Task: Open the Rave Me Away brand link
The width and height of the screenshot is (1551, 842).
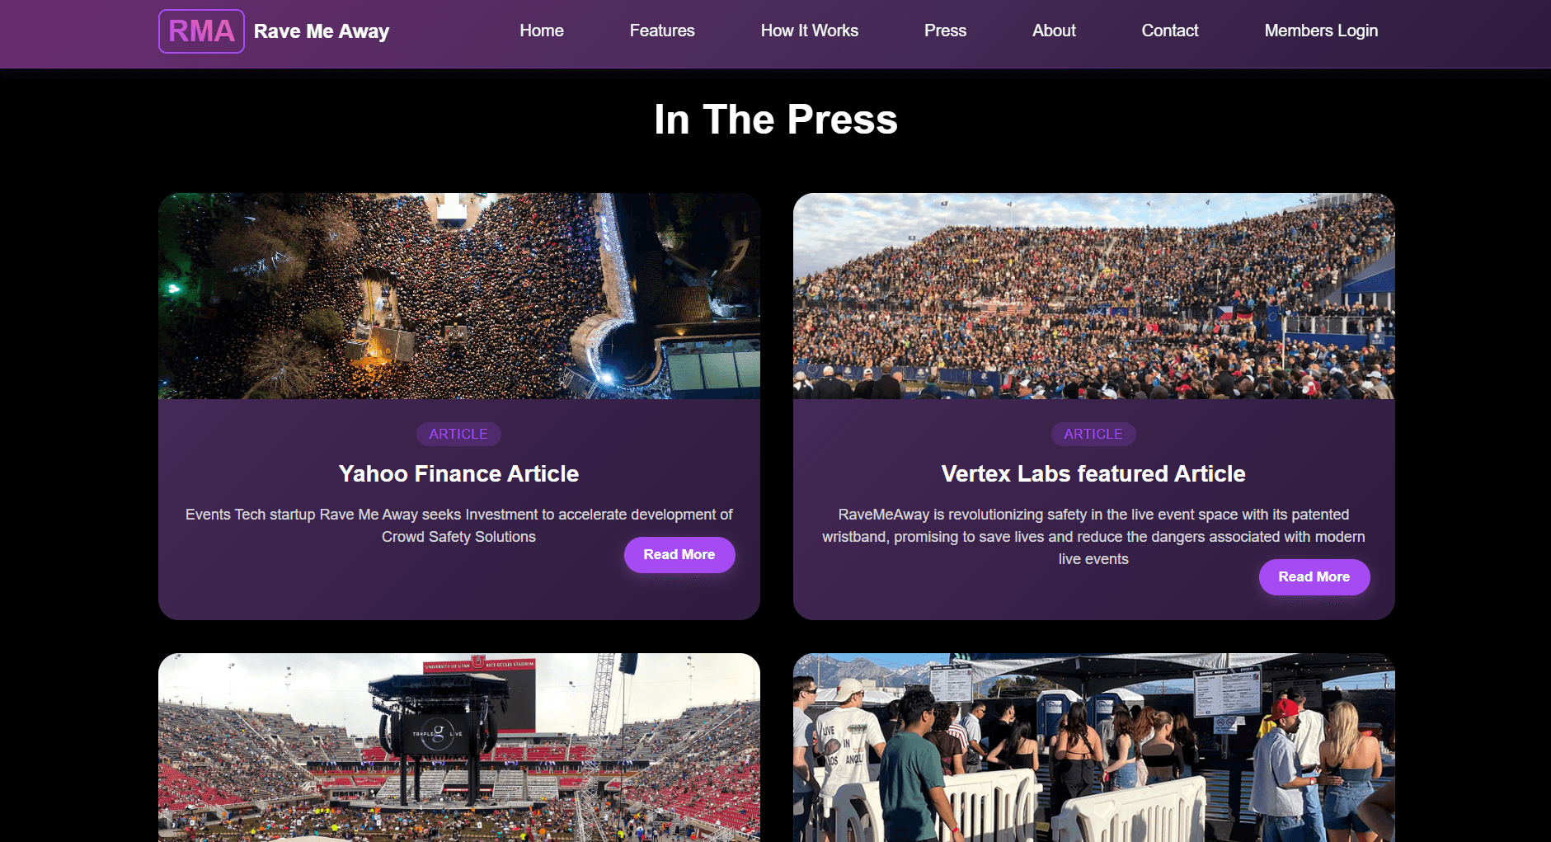Action: [x=322, y=31]
